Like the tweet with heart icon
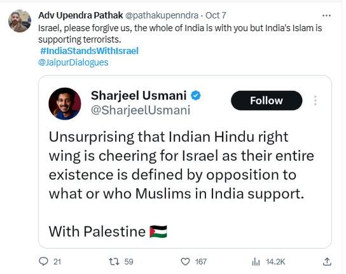This screenshot has height=274, width=346. [x=185, y=262]
